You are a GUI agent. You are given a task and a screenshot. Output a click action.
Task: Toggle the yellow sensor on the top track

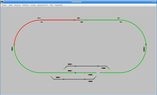click(x=86, y=20)
